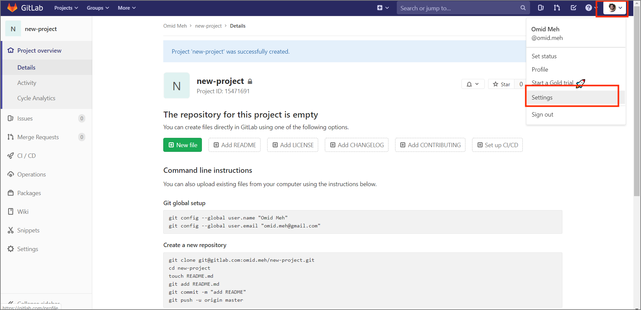
Task: Click the search magnifier icon
Action: (523, 8)
